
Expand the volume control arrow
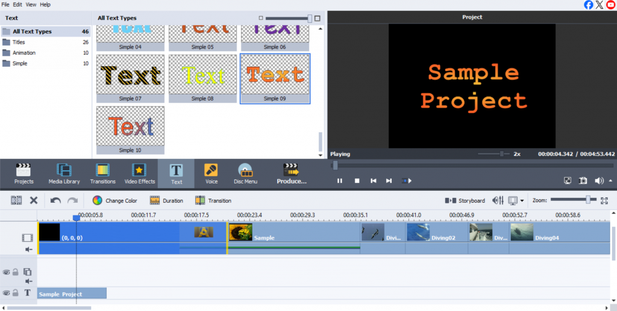(610, 180)
